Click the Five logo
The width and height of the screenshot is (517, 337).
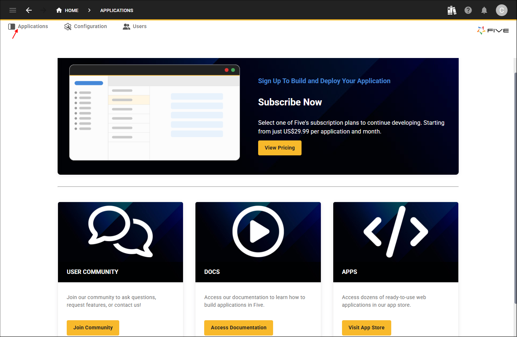click(493, 31)
